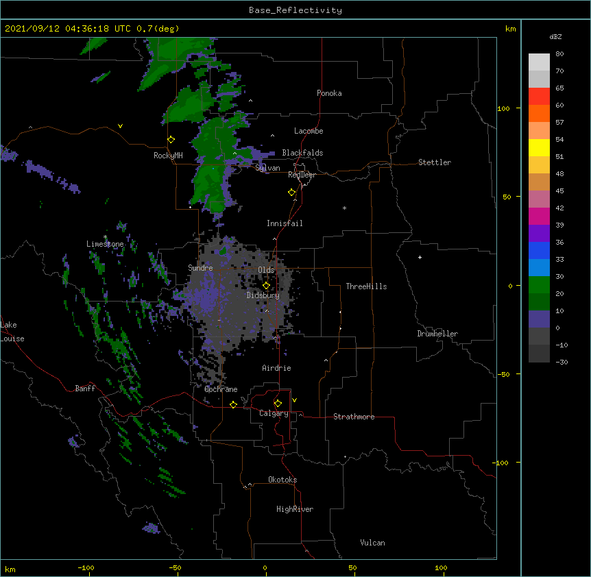The width and height of the screenshot is (591, 577).
Task: Select the Innisfail label
Action: click(x=285, y=223)
